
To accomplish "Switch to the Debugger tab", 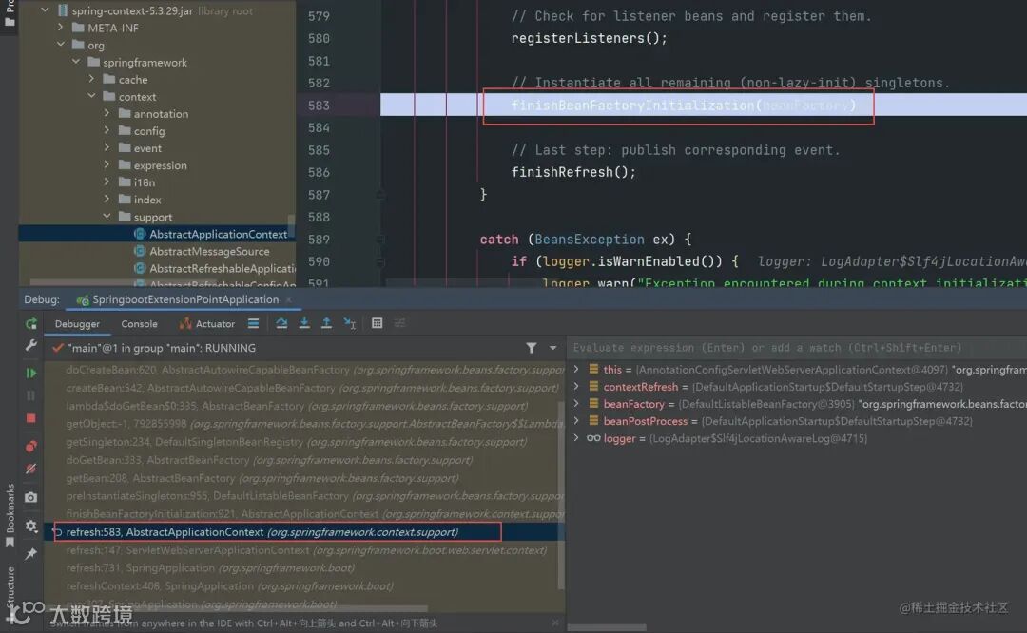I will click(77, 323).
